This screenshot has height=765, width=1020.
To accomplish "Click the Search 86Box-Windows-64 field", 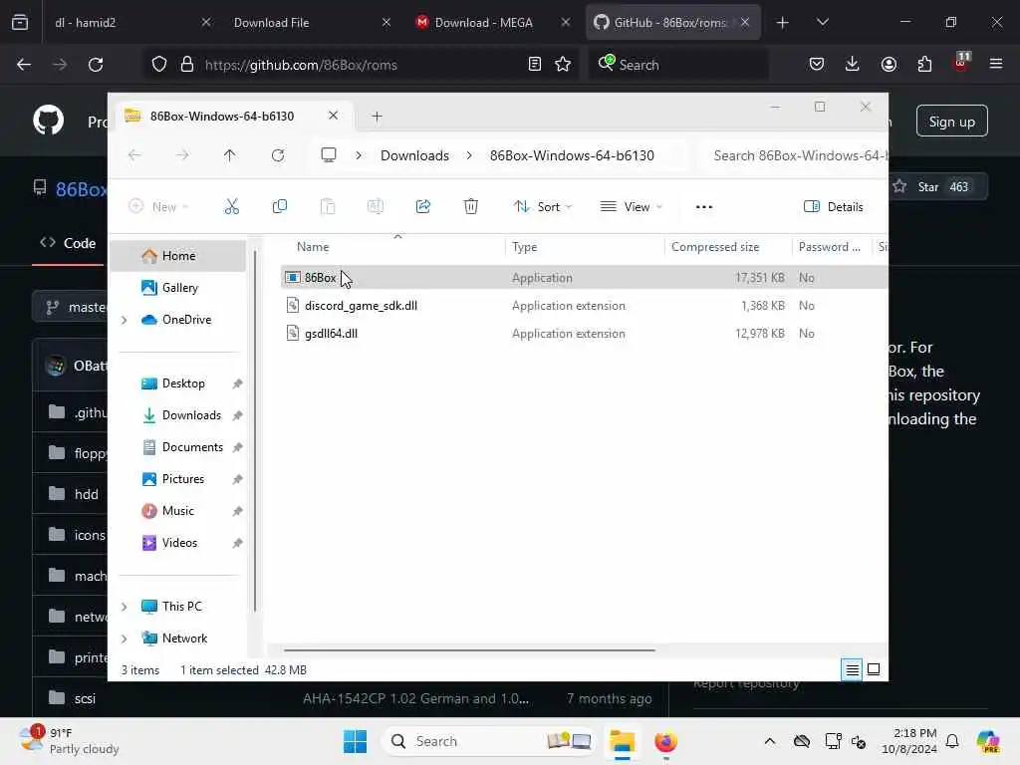I will (796, 155).
